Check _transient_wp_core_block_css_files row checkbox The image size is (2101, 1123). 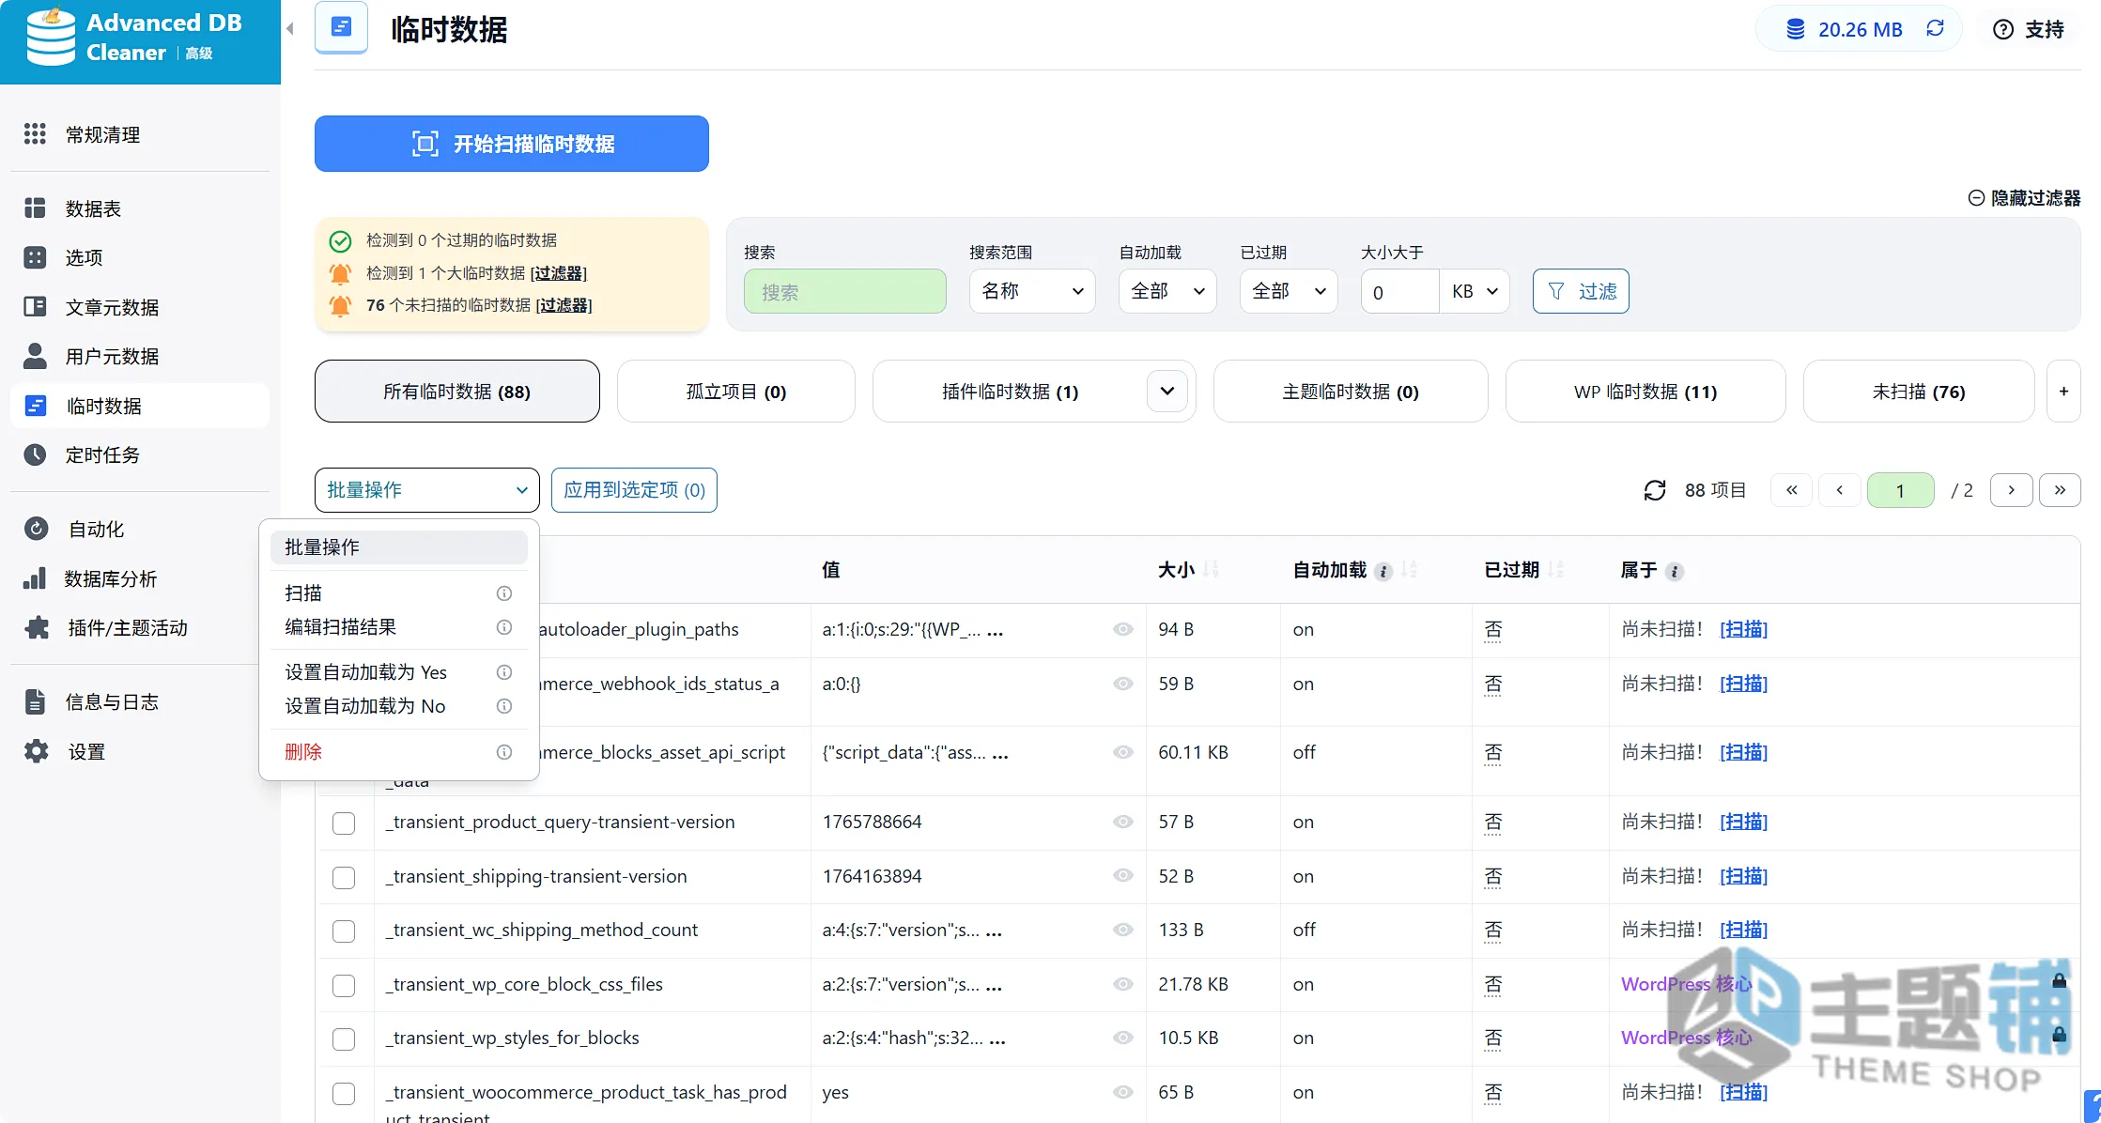344,985
